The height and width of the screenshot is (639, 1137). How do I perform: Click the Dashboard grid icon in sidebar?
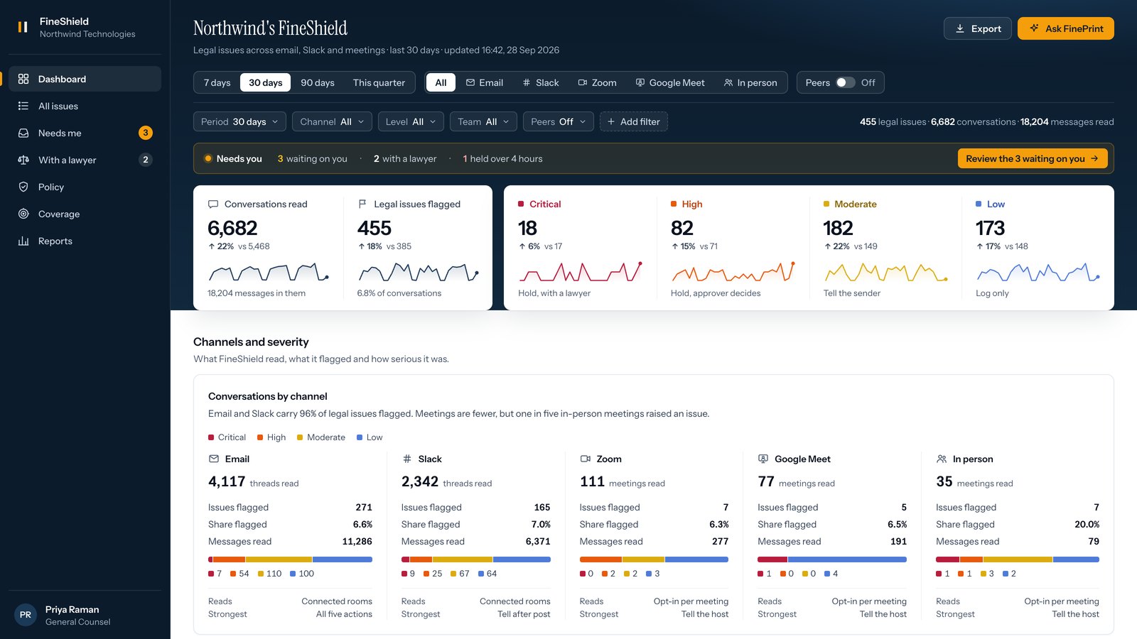(23, 79)
